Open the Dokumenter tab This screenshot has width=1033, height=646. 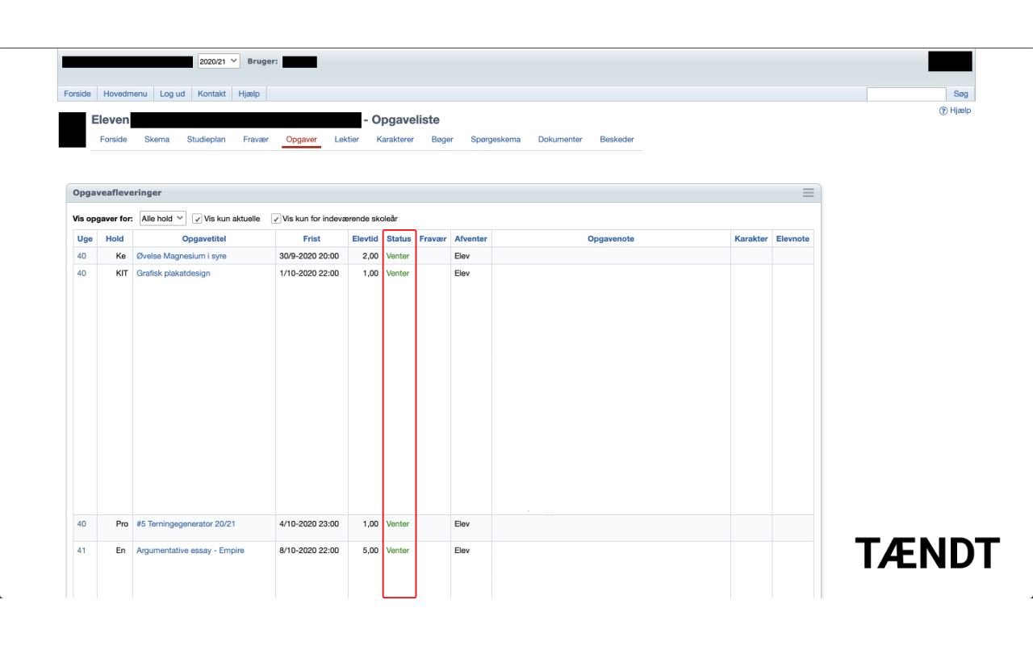coord(560,139)
